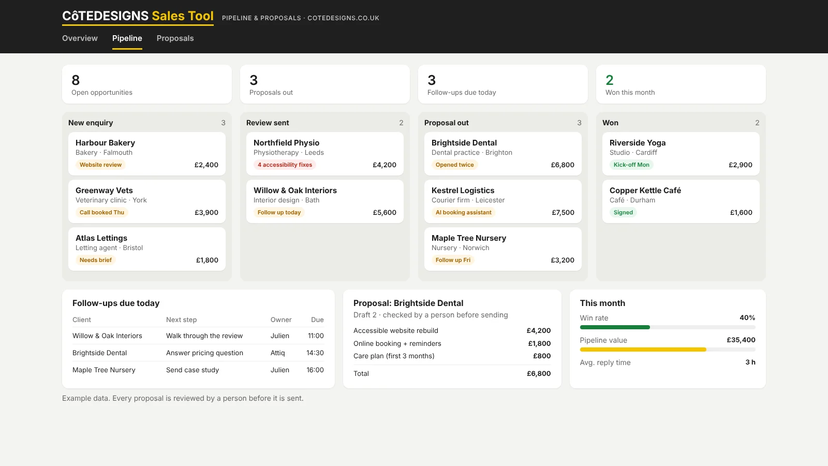Click the 14:30 due time
The image size is (828, 466).
315,353
